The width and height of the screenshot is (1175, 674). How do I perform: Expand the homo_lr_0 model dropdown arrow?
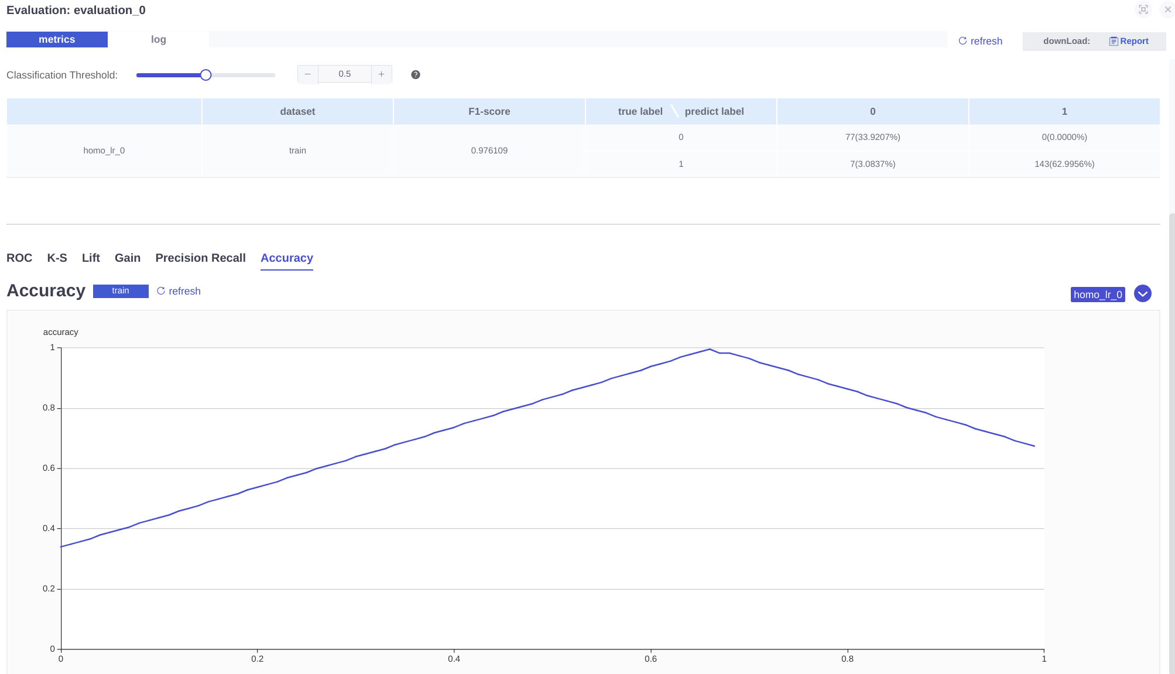pyautogui.click(x=1142, y=294)
